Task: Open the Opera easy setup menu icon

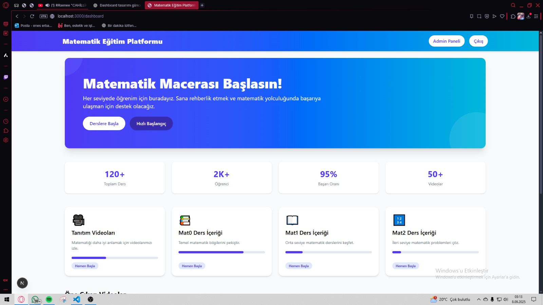Action: 536,16
